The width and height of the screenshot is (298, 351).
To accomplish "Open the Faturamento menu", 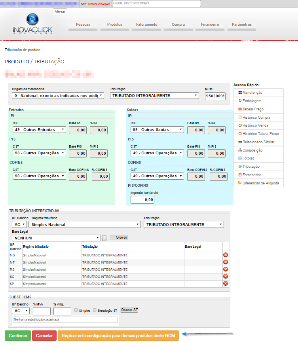I will pyautogui.click(x=147, y=25).
